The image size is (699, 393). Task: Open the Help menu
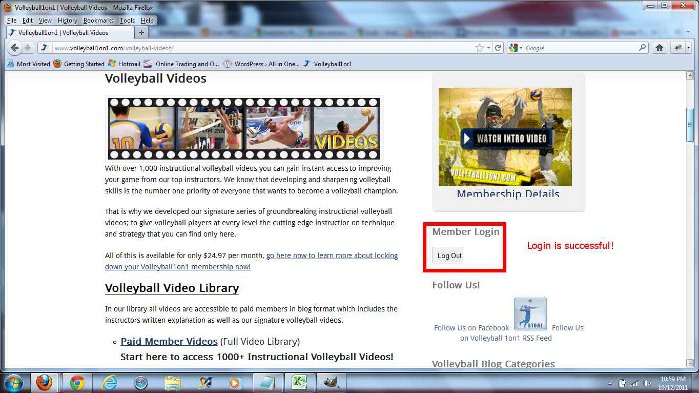click(146, 21)
